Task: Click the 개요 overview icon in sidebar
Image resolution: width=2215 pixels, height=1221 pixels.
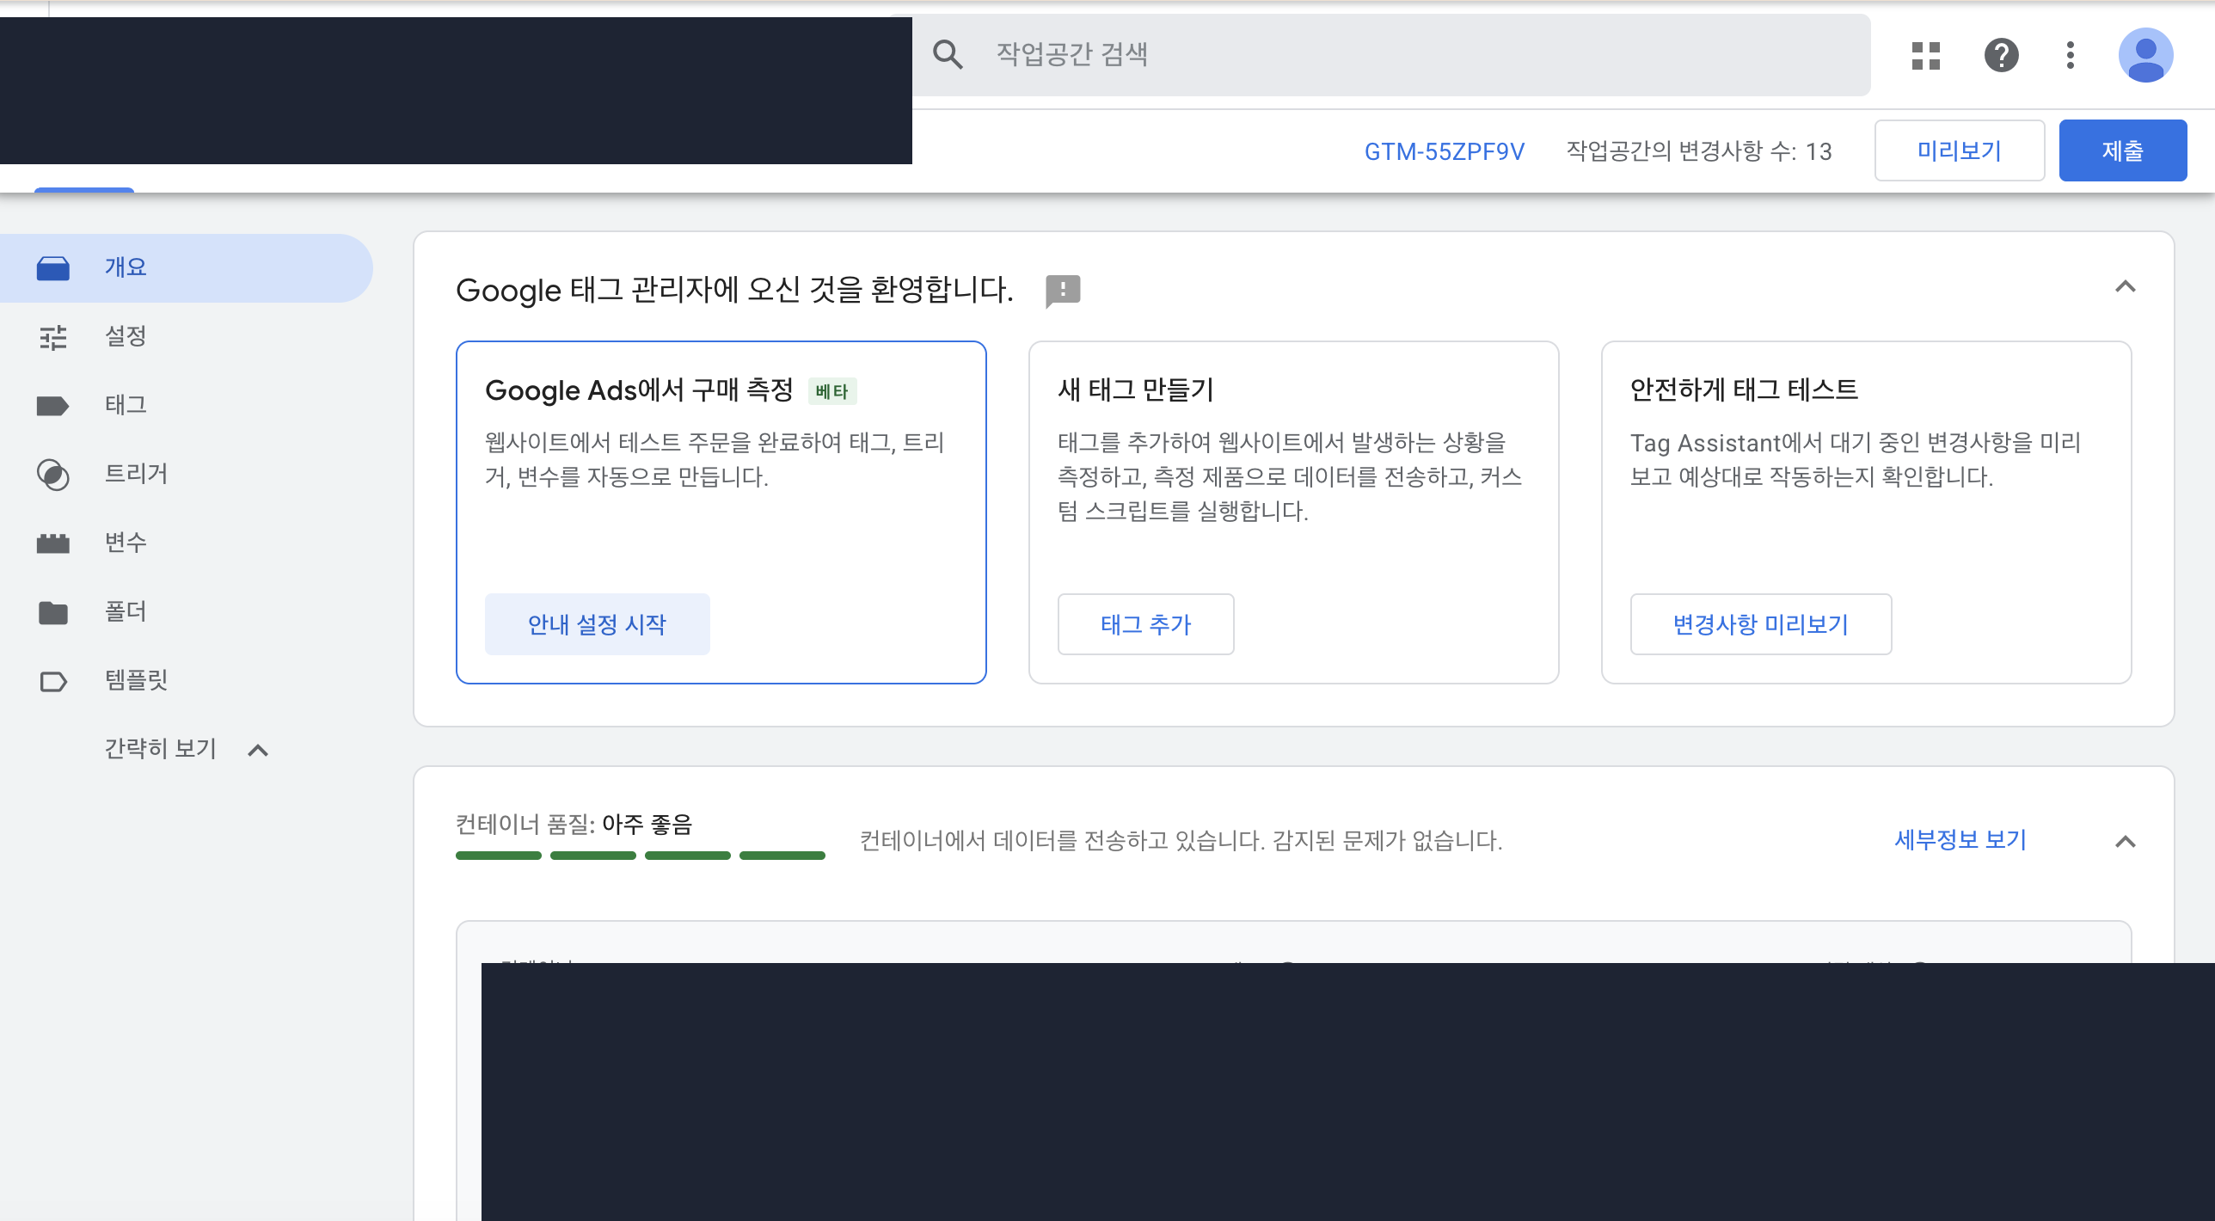Action: tap(53, 267)
